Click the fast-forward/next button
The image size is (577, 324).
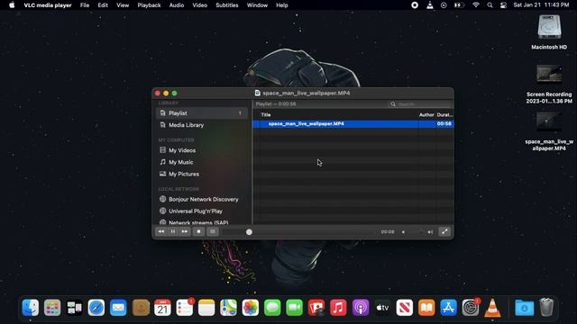[184, 232]
